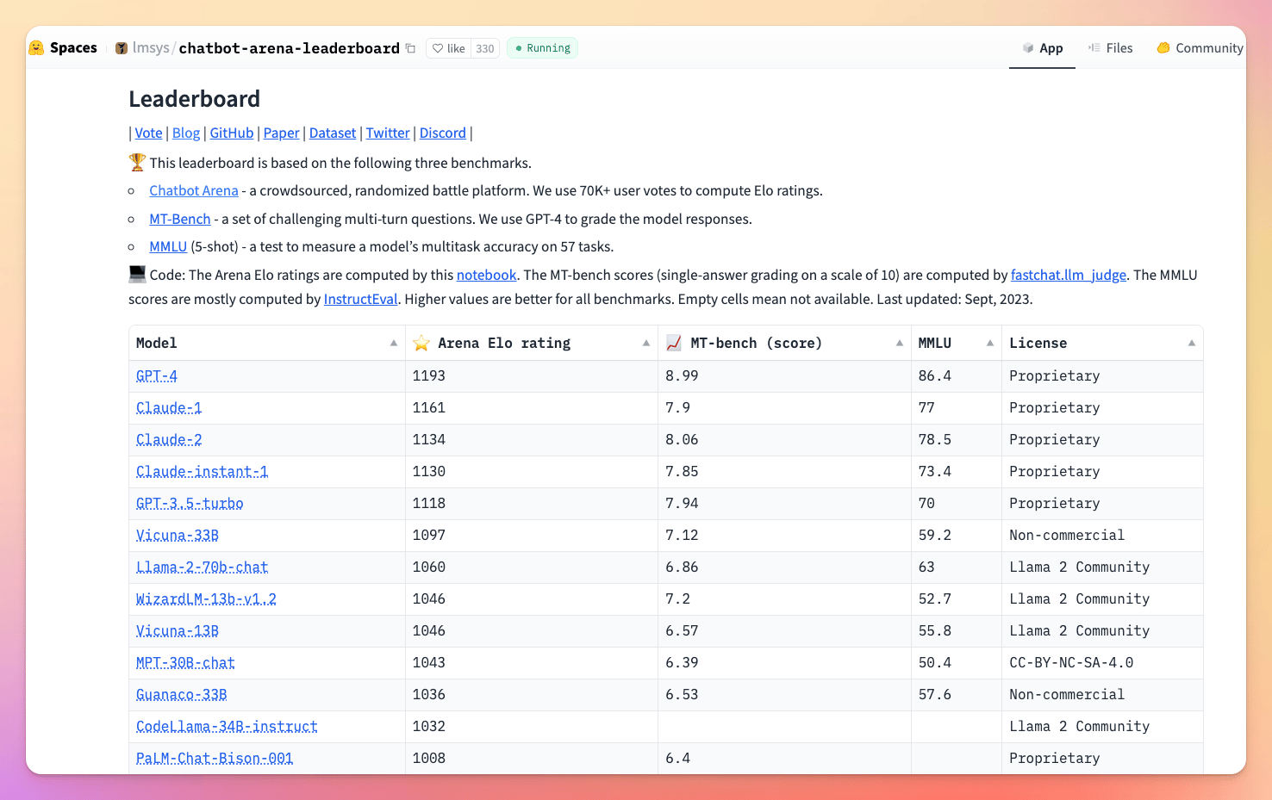The image size is (1272, 800).
Task: Open the Vote link
Action: (148, 133)
